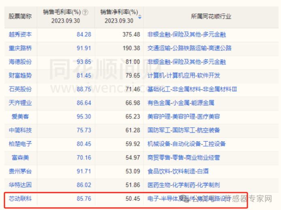This screenshot has width=281, height=210.
Task: Open stock link 财富趋势
Action: 20,75
